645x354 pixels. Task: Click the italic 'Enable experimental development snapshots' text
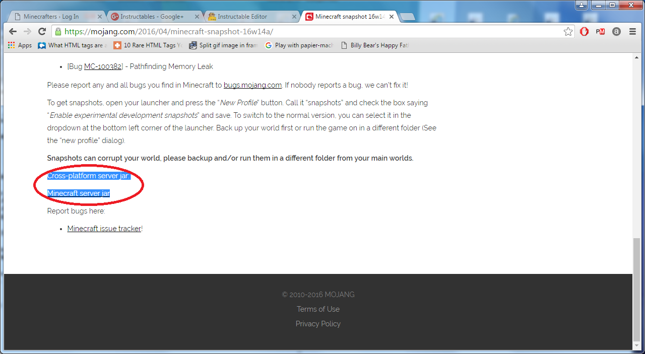pos(123,115)
